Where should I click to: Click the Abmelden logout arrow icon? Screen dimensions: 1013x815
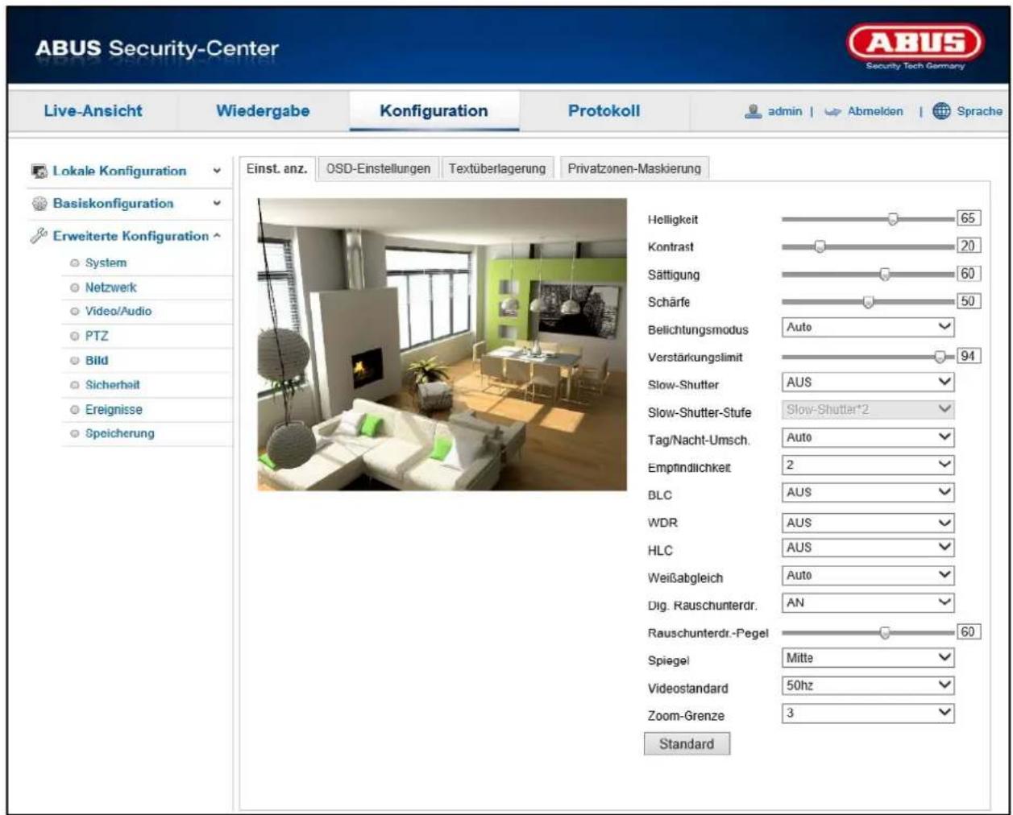pyautogui.click(x=832, y=112)
